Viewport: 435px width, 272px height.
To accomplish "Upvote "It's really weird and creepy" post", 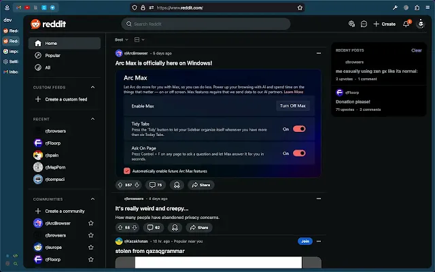I will tap(120, 228).
